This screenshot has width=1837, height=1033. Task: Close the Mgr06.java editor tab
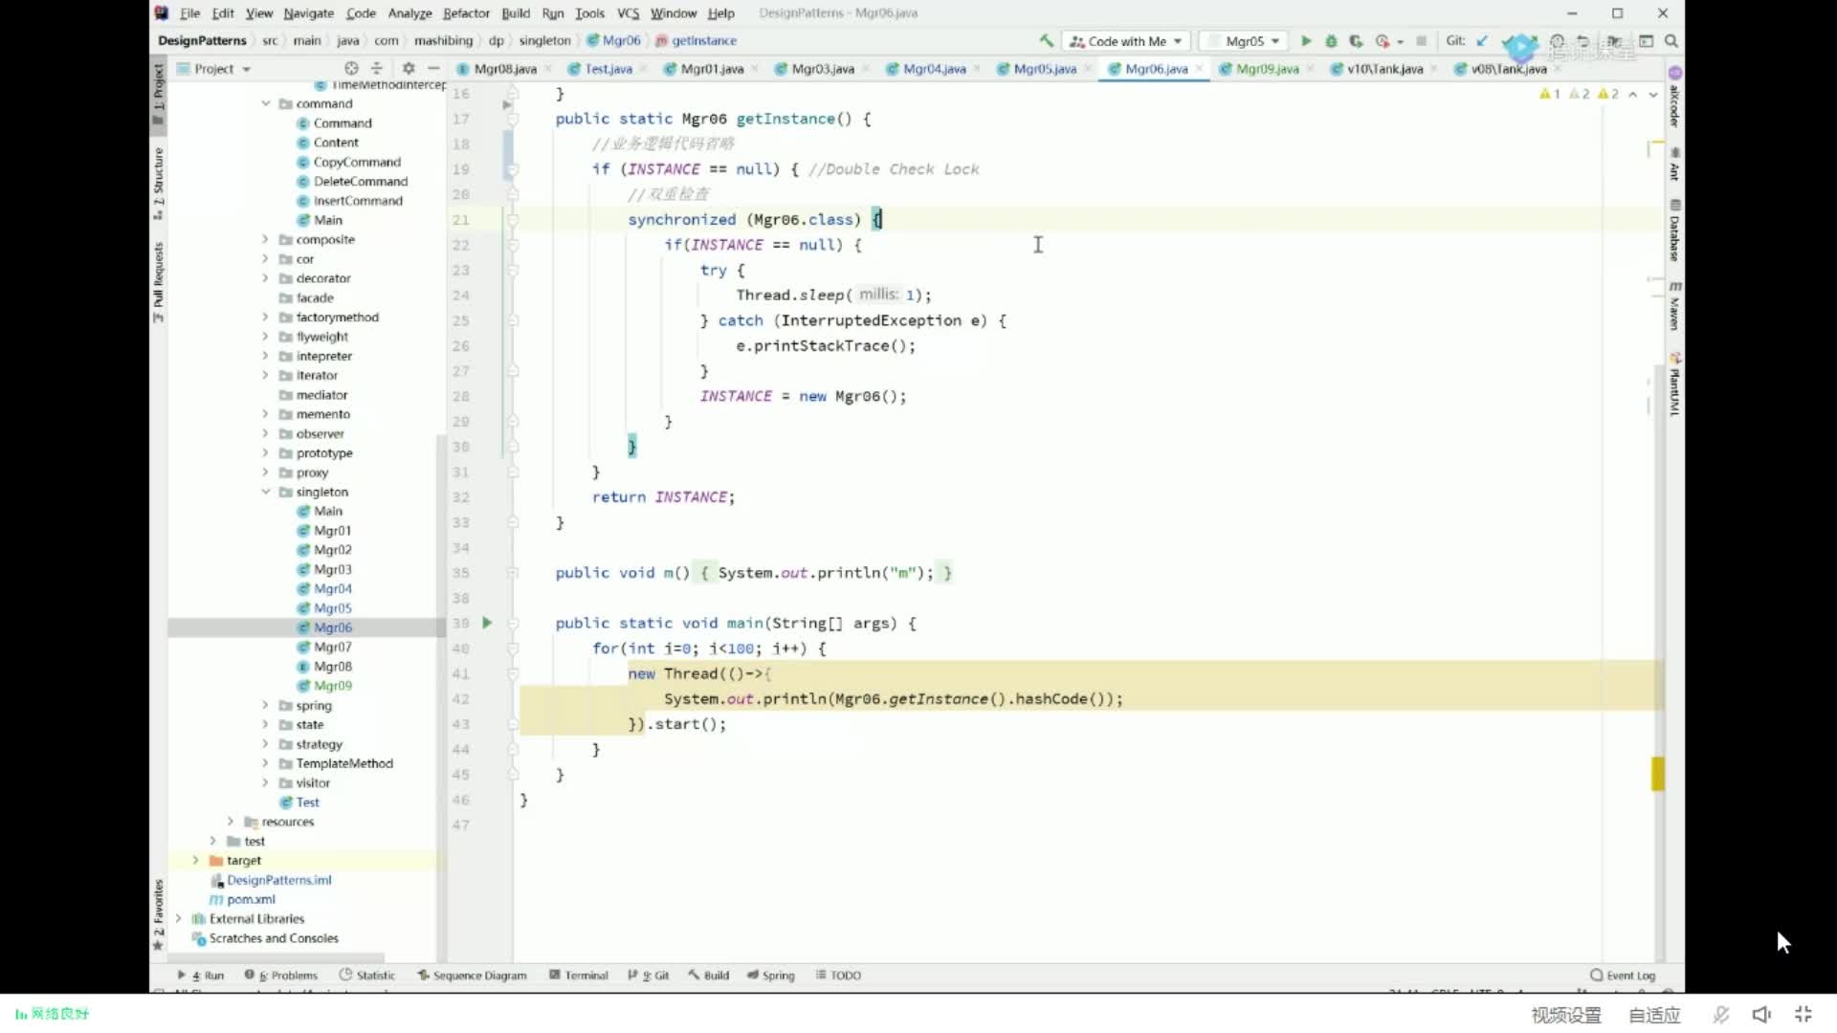coord(1200,69)
